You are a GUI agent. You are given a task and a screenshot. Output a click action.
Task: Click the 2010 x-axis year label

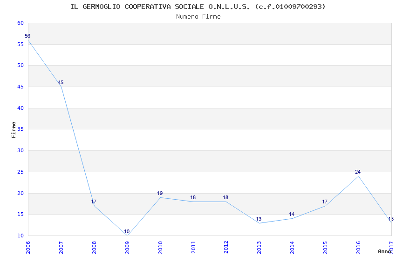160,248
